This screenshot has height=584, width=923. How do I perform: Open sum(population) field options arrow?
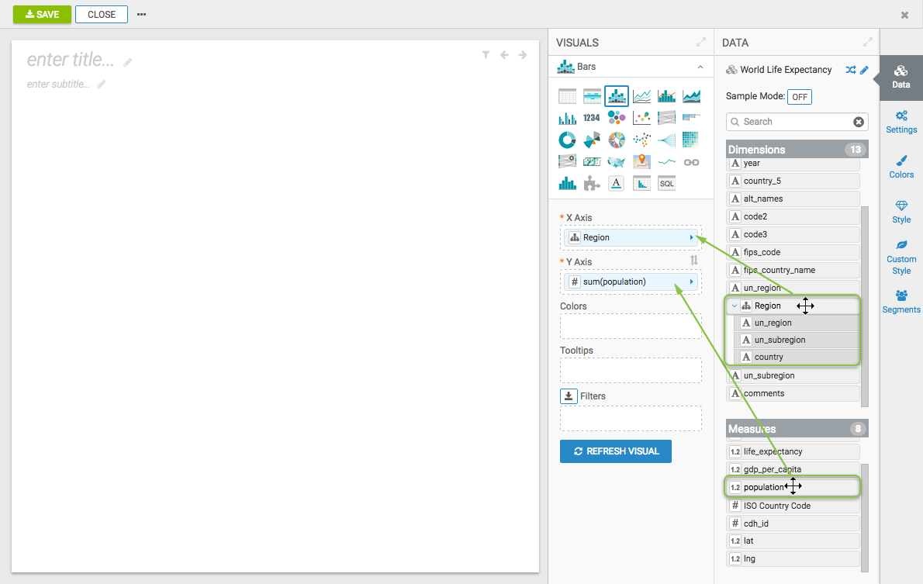[691, 282]
